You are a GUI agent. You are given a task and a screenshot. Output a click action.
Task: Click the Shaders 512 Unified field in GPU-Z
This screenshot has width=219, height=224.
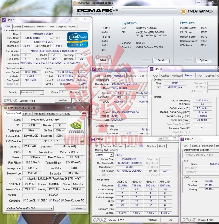pyautogui.click(x=35, y=157)
